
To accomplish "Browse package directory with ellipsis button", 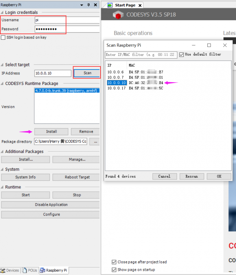I will click(x=95, y=142).
